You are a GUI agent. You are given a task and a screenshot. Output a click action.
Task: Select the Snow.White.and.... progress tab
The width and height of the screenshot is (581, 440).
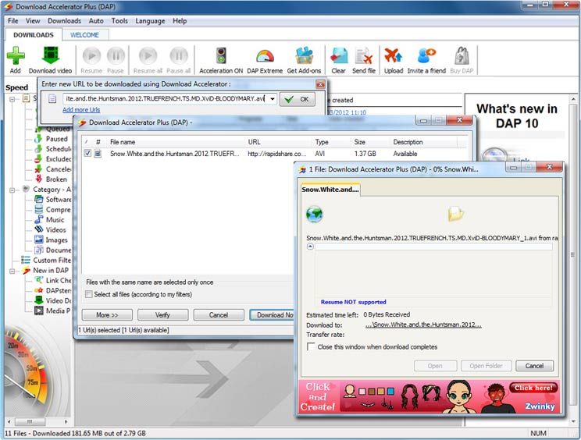click(x=330, y=189)
